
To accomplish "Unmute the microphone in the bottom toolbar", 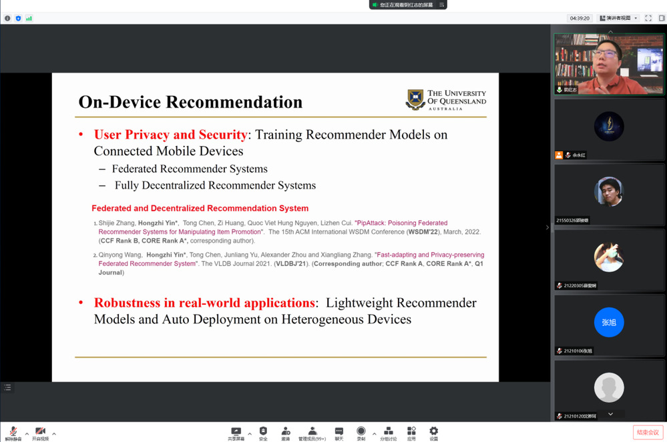I will (x=13, y=433).
